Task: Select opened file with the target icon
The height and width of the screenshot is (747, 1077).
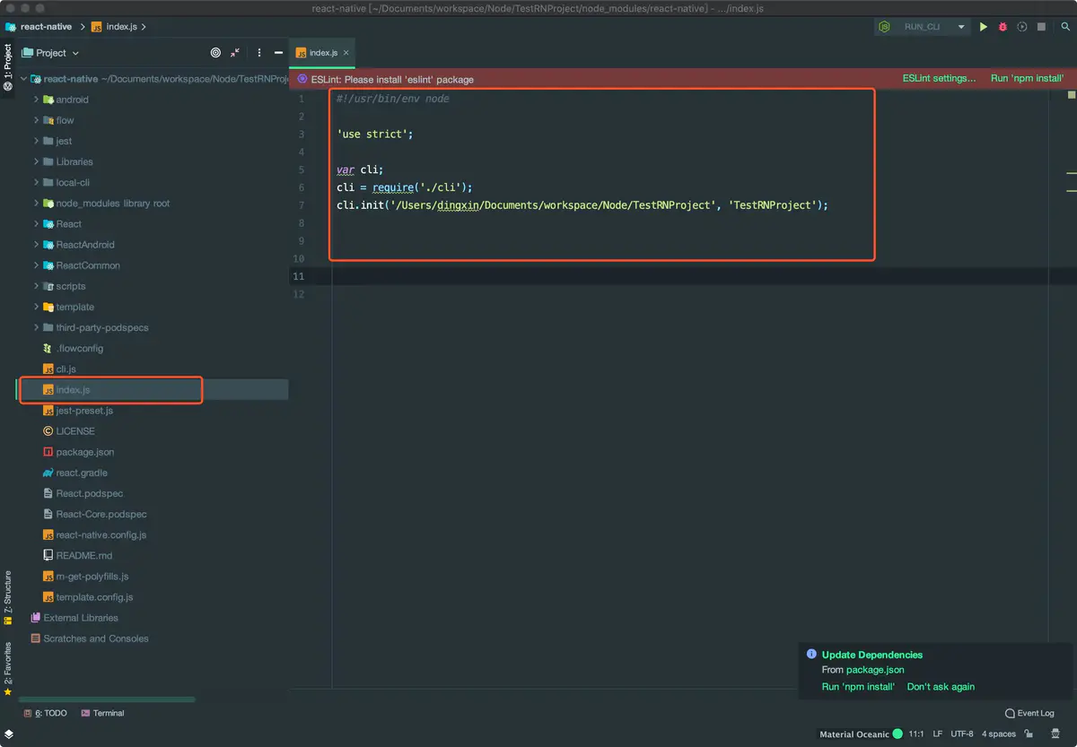Action: click(215, 53)
